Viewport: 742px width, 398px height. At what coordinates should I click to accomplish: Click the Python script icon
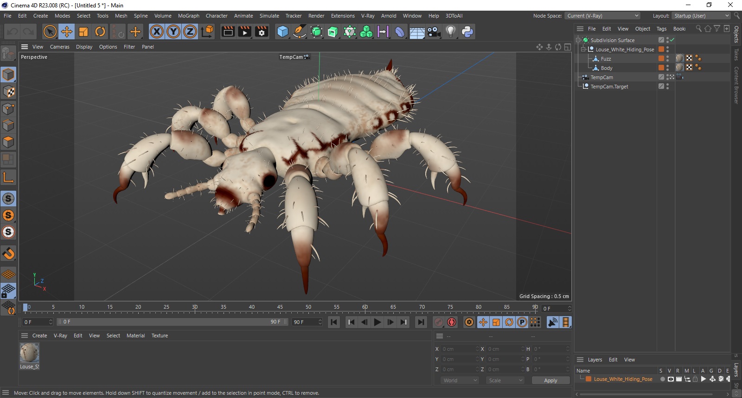467,31
